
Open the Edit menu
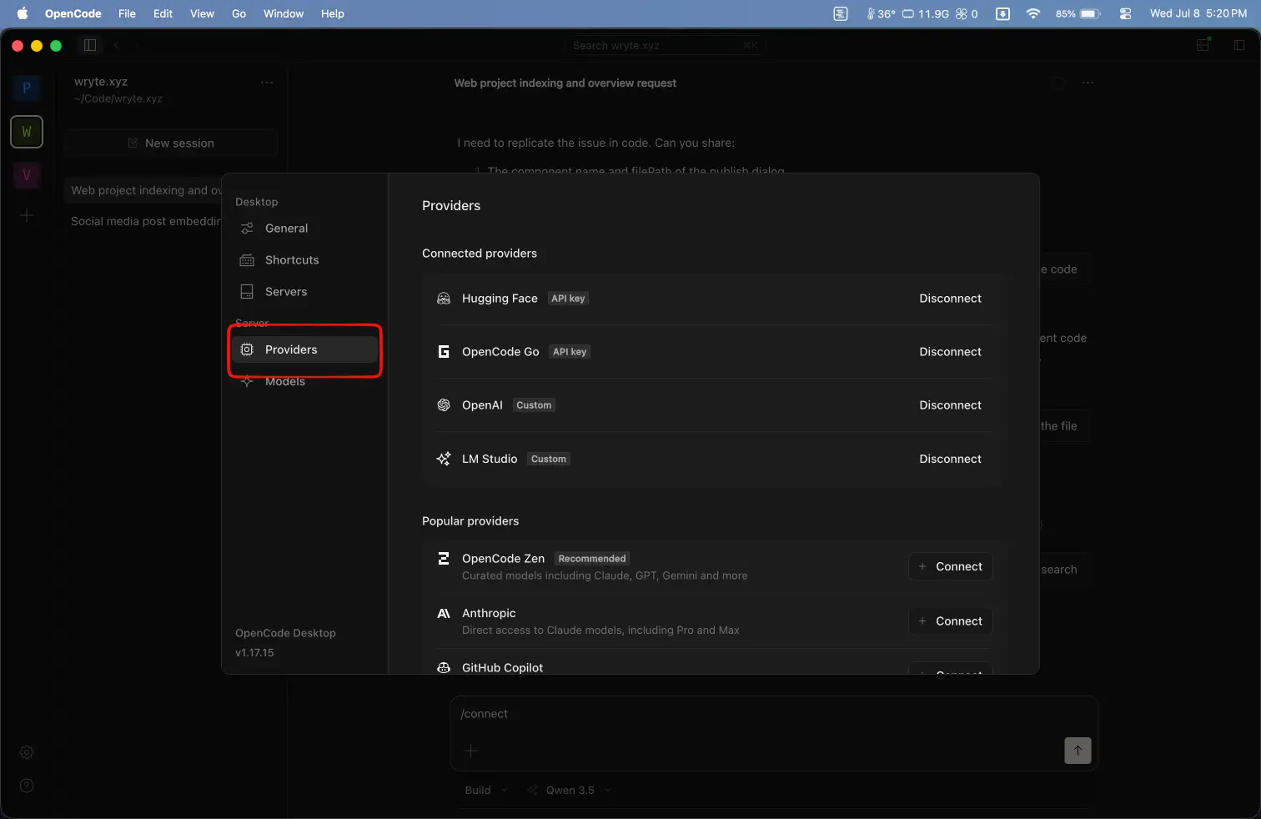pos(163,13)
